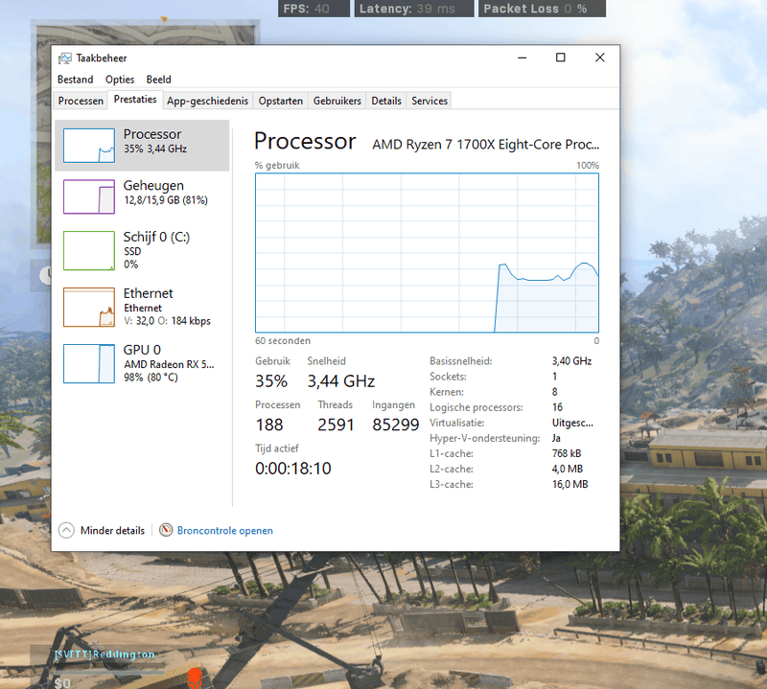
Task: Click the FPS: 40 game overlay
Action: click(314, 9)
